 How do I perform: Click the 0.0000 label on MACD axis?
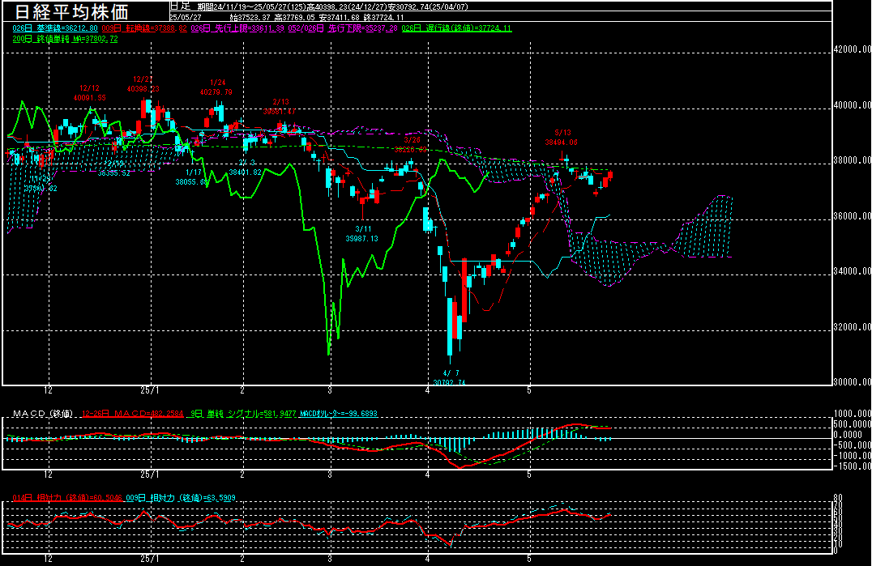click(848, 435)
